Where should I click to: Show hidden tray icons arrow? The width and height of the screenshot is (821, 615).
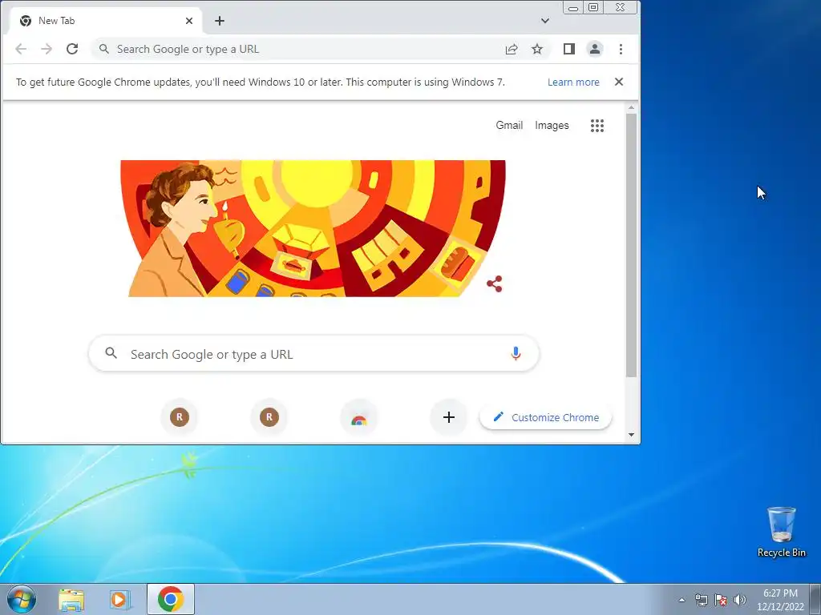pos(681,600)
